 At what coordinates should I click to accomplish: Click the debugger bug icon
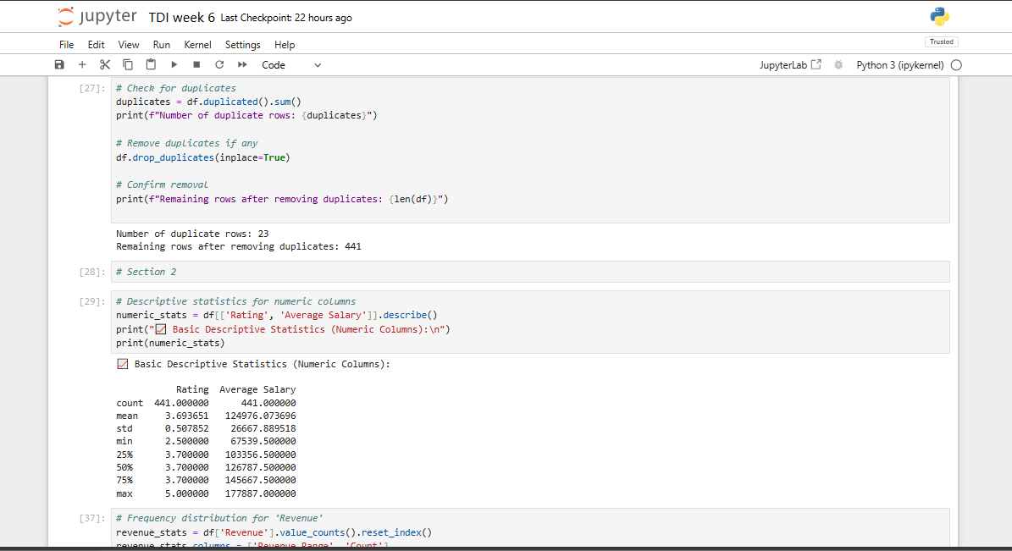[x=838, y=65]
